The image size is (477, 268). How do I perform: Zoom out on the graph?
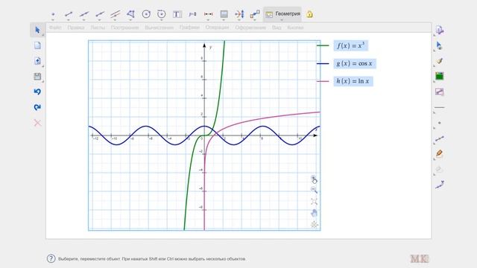[x=314, y=191]
